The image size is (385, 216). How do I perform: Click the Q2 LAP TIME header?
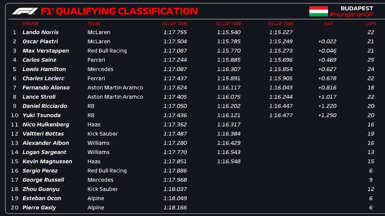click(x=228, y=24)
